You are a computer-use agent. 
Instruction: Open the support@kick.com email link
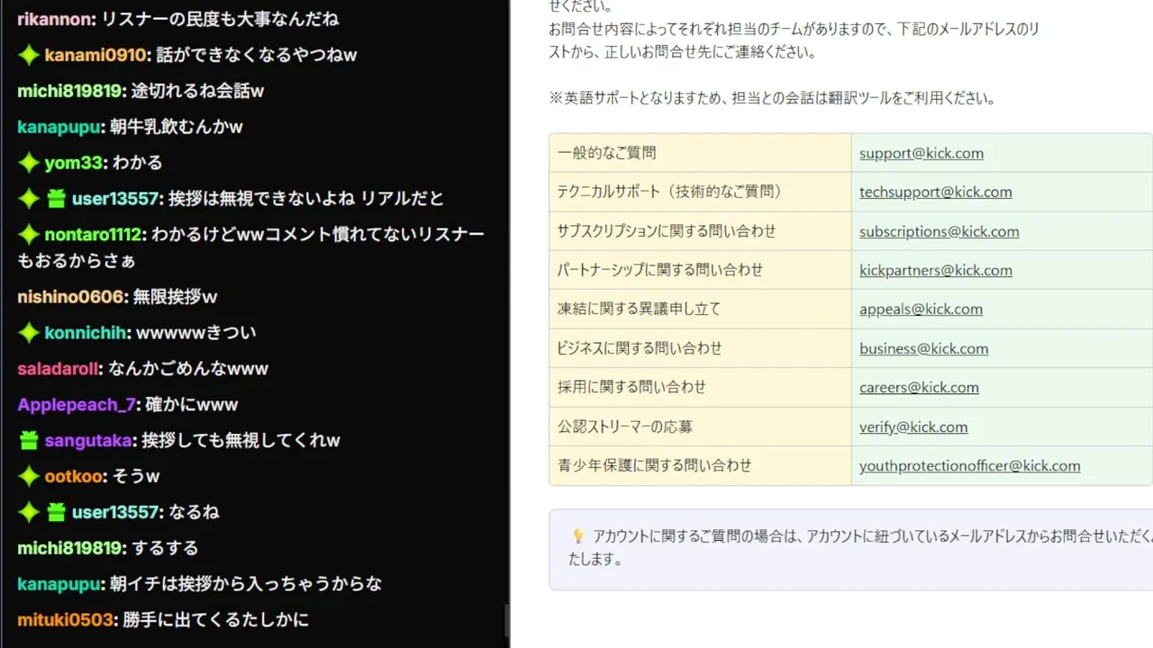coord(921,153)
